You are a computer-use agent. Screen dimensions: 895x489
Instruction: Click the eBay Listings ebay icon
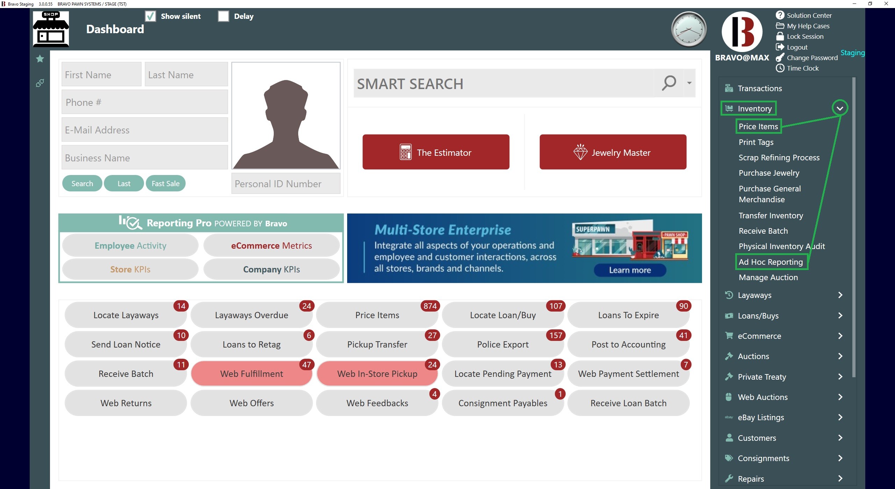(x=729, y=417)
